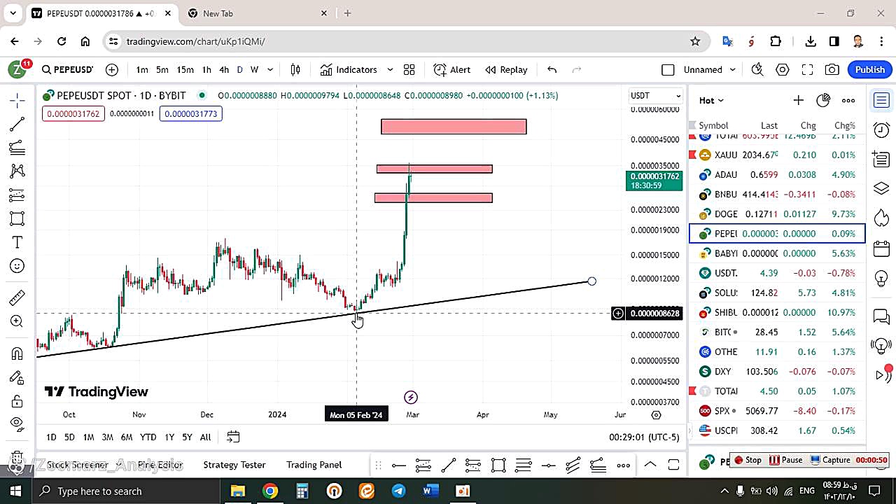
Task: Select the rectangle shapes tool
Action: [x=17, y=218]
